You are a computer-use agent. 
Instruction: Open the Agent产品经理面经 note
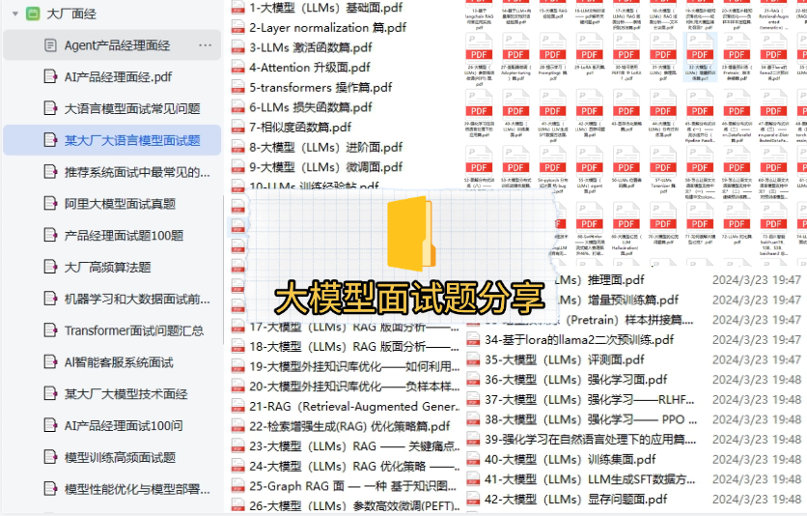pyautogui.click(x=112, y=45)
